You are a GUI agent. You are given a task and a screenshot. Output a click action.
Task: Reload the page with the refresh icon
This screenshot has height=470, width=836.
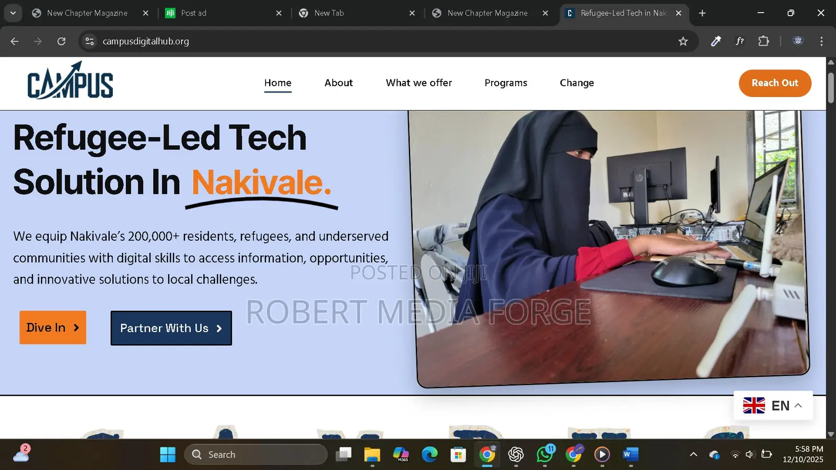click(61, 41)
